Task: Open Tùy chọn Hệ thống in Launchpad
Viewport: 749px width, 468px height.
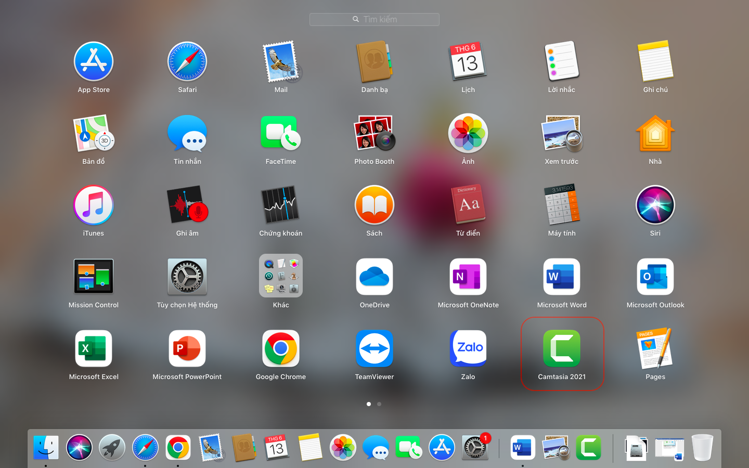Action: (187, 277)
